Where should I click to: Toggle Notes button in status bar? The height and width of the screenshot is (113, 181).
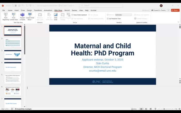click(x=134, y=109)
